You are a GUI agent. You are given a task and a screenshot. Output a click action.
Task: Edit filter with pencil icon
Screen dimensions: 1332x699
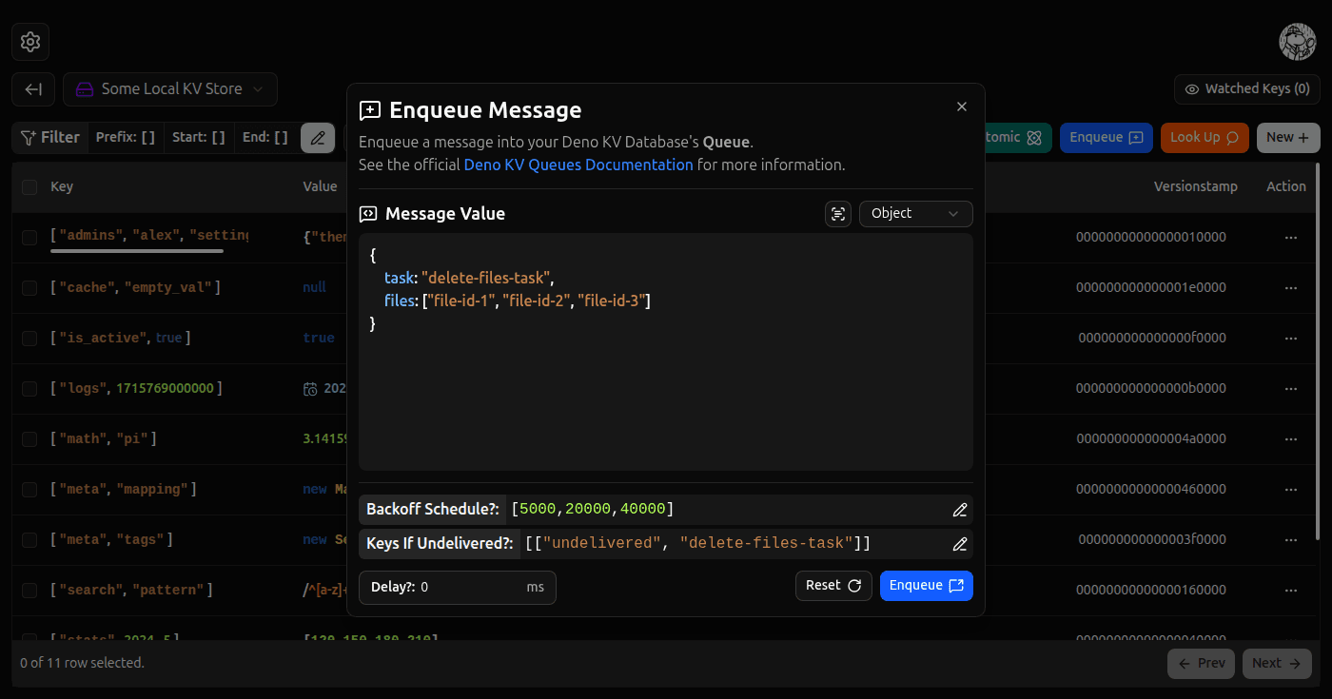click(x=318, y=138)
